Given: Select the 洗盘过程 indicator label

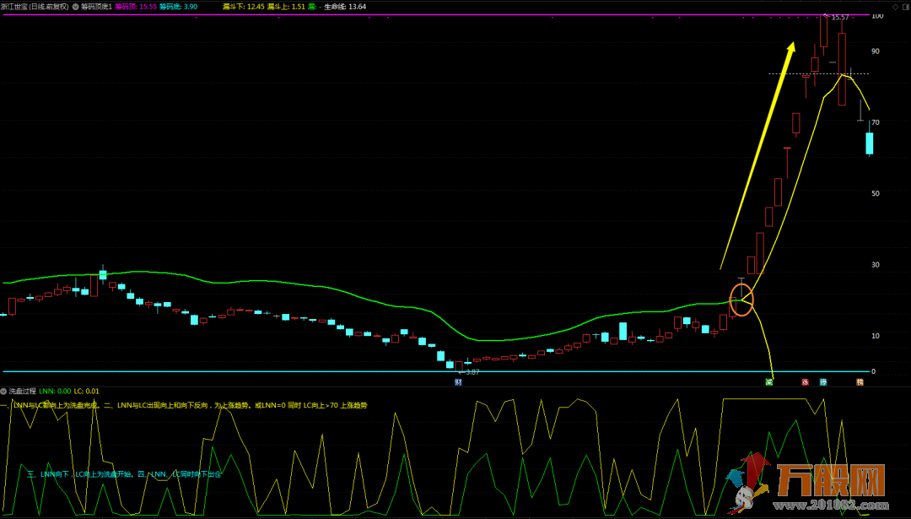Looking at the screenshot, I should [x=23, y=392].
